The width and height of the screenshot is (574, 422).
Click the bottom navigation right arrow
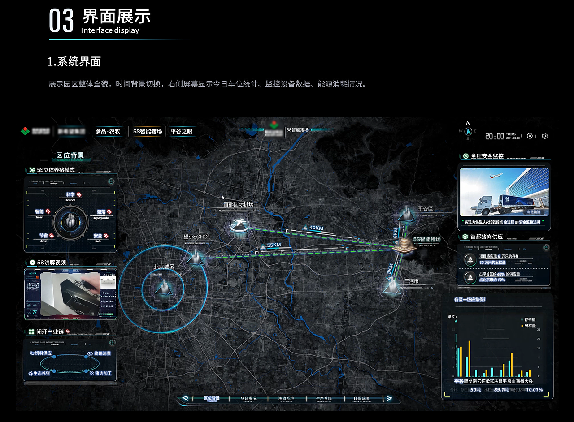(x=389, y=399)
